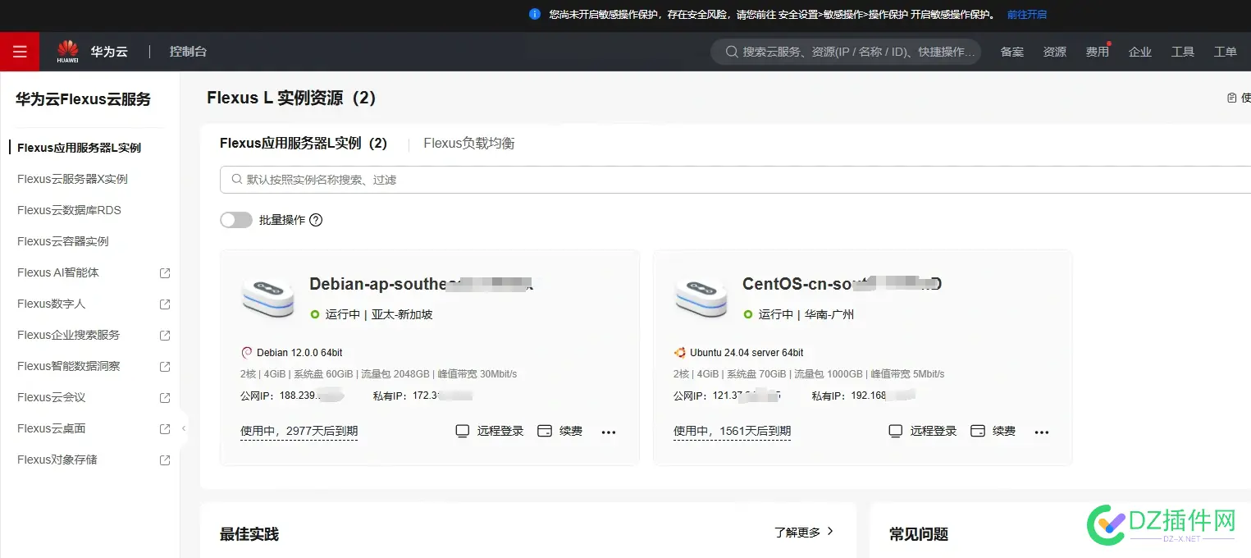Open 企业 in top navigation
The width and height of the screenshot is (1251, 558).
[1140, 52]
